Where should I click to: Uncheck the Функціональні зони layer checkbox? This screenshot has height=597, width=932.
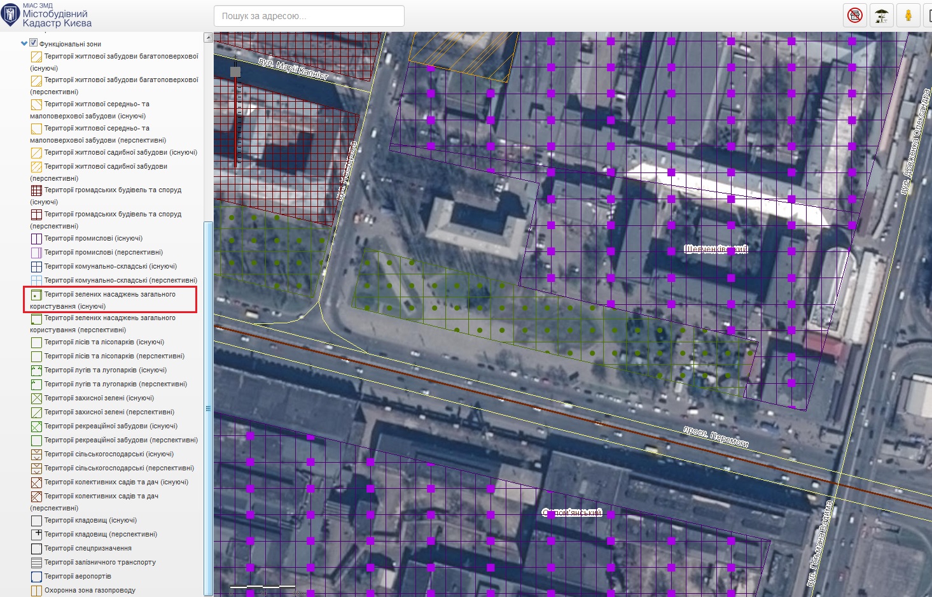coord(34,43)
